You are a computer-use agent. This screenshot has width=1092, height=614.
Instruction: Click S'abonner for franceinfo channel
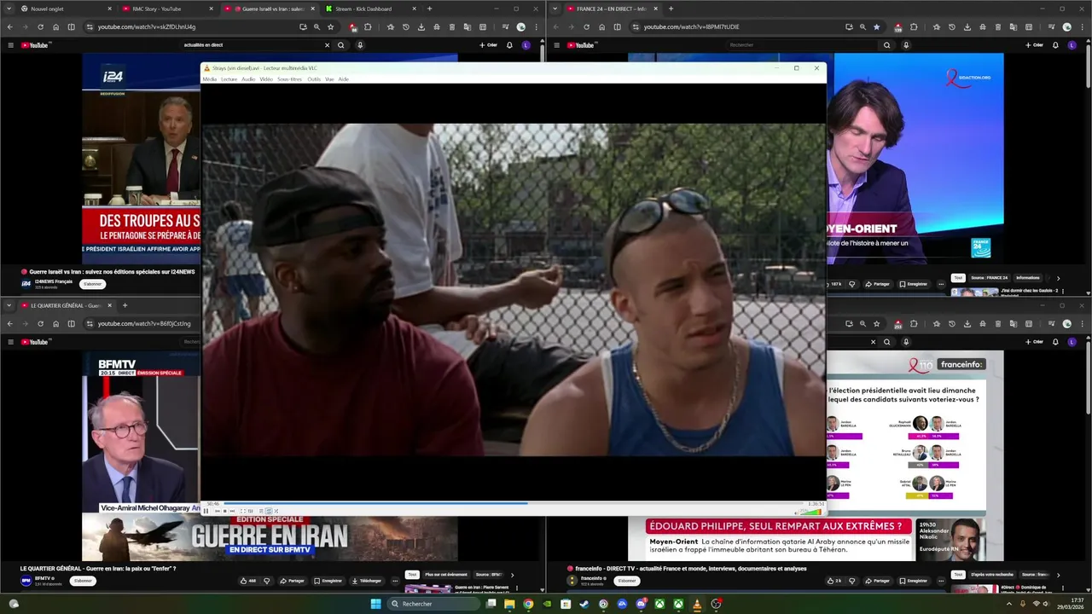point(627,581)
